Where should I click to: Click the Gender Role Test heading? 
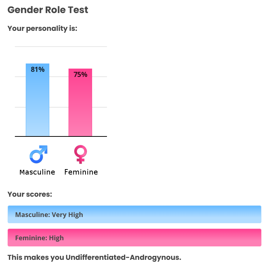(48, 10)
